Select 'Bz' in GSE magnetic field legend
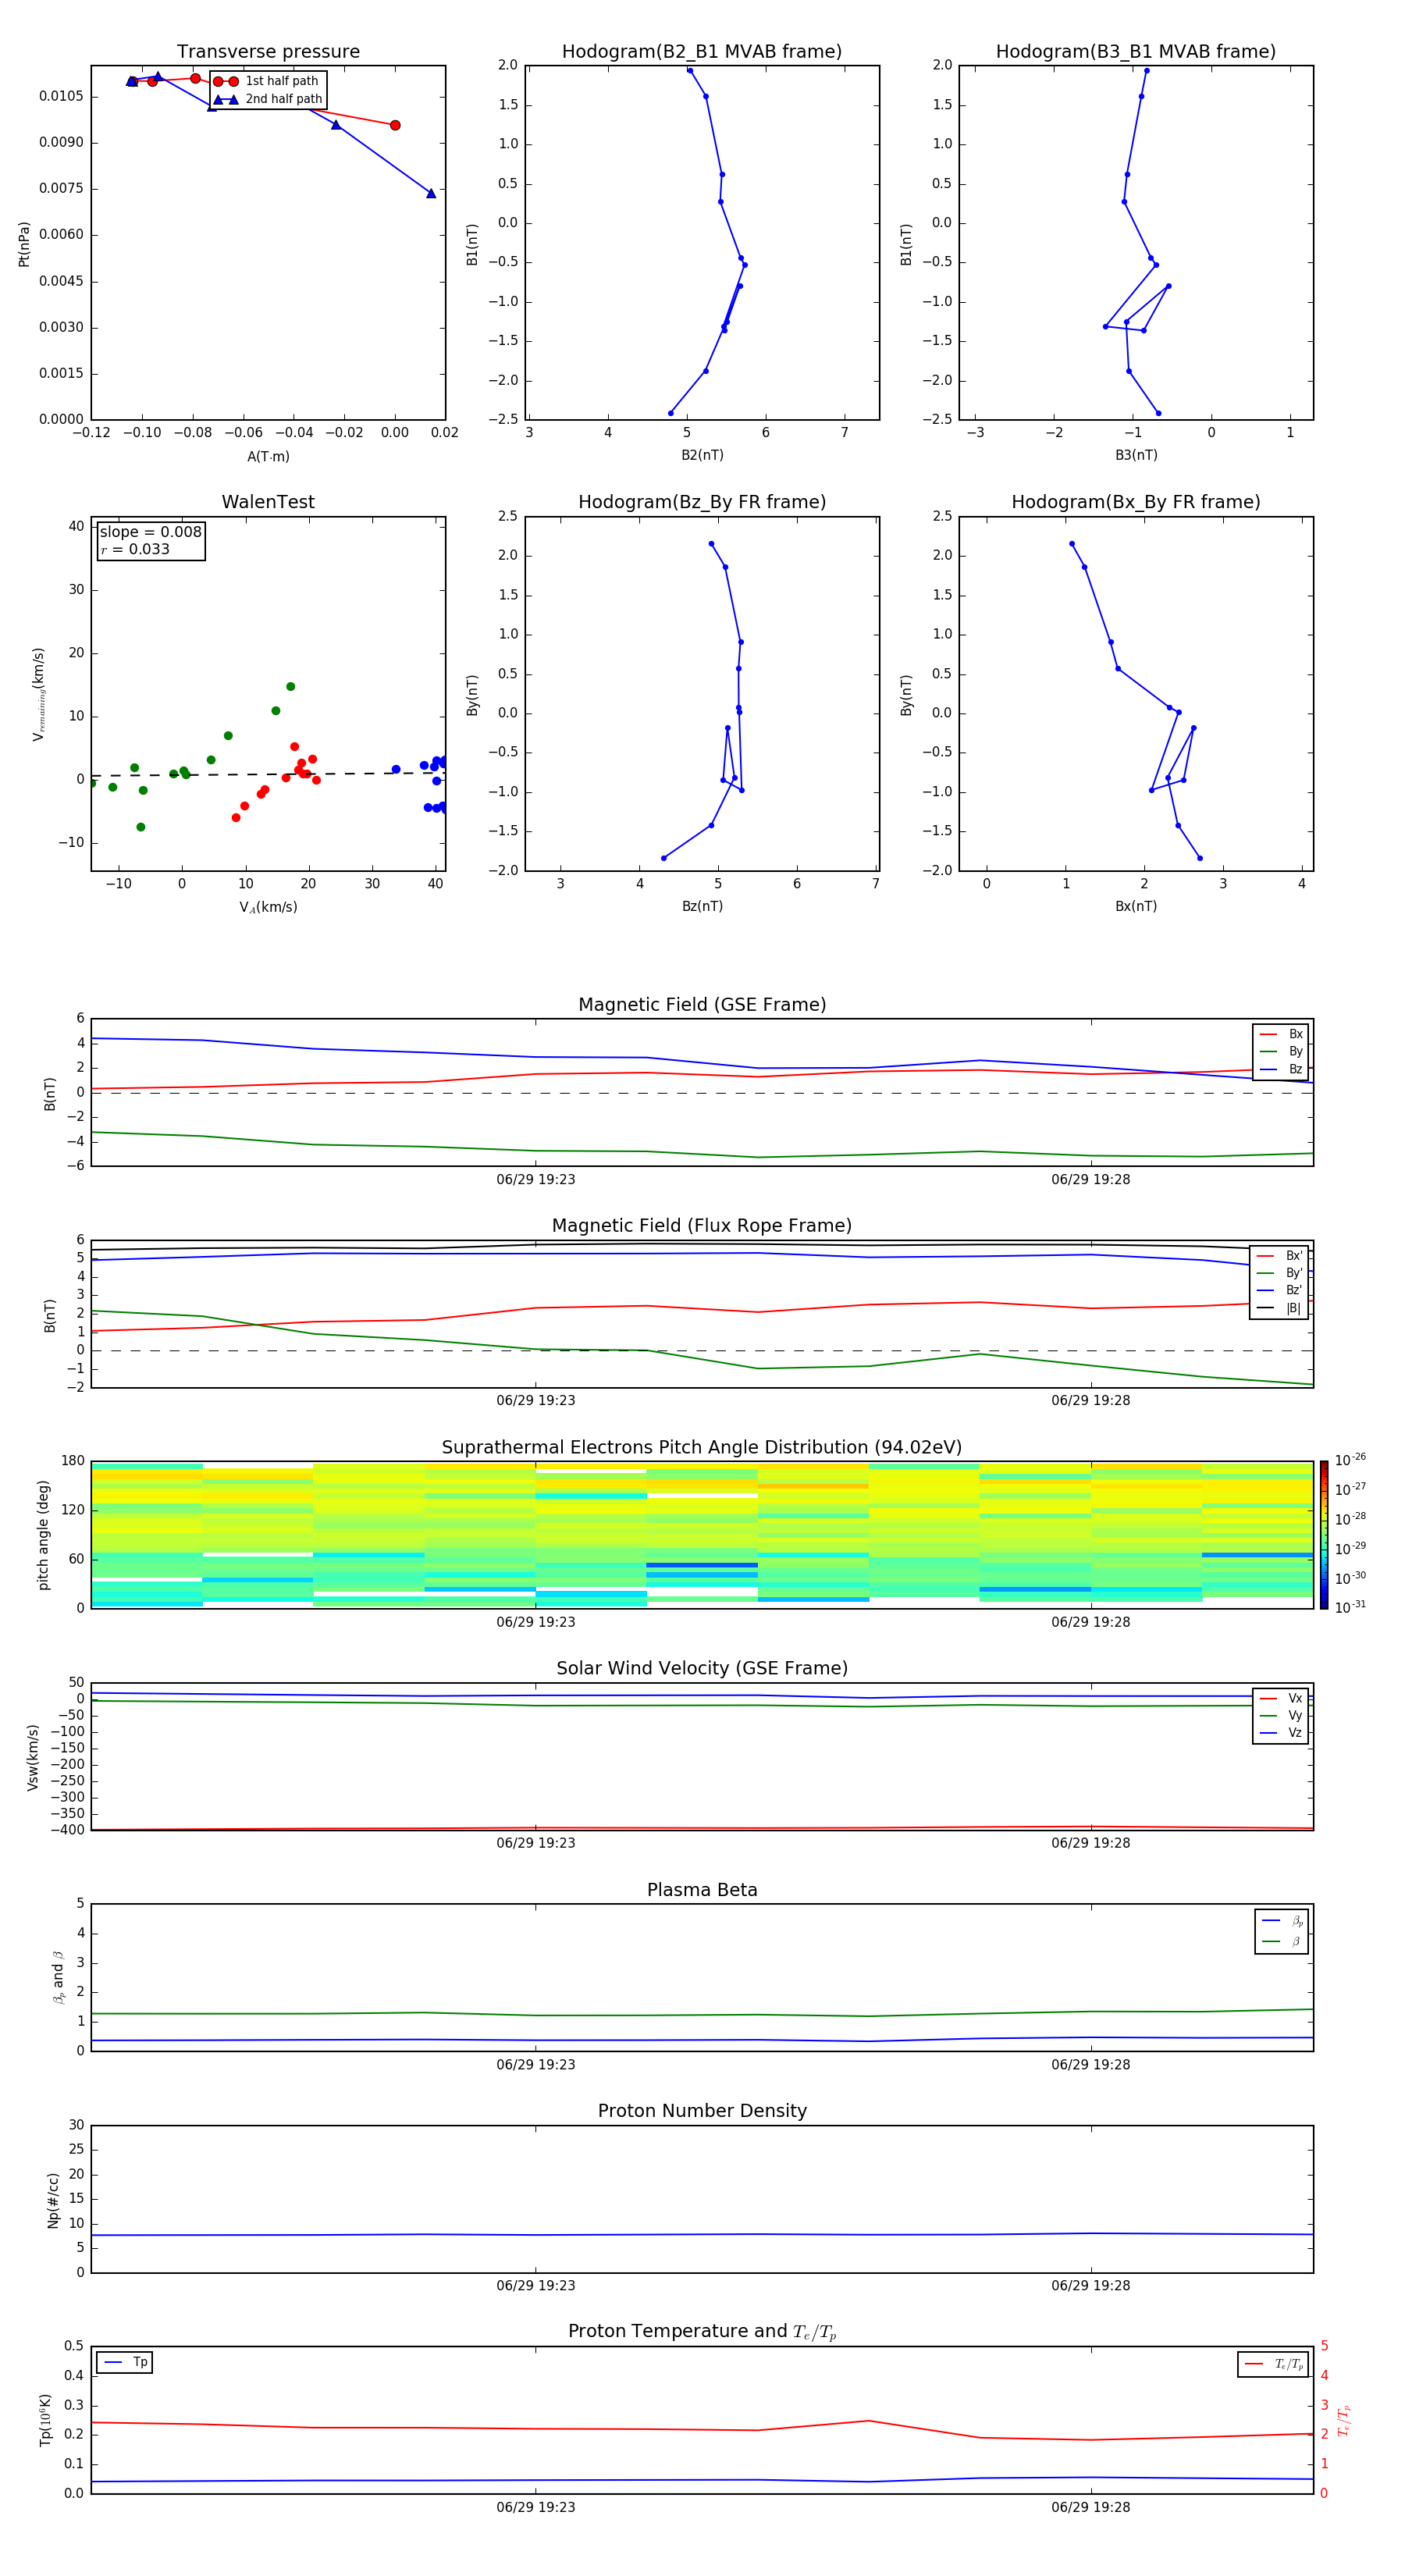Viewport: 1405px width, 2576px height. pos(1281,1069)
